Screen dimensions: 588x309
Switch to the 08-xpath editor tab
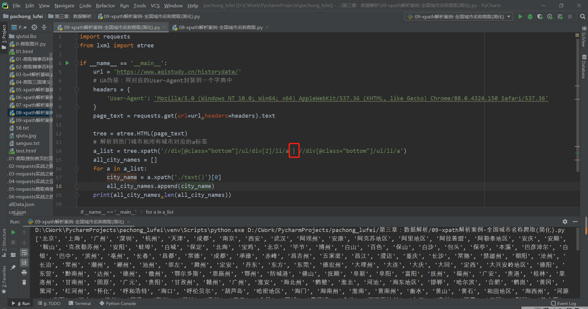[220, 27]
